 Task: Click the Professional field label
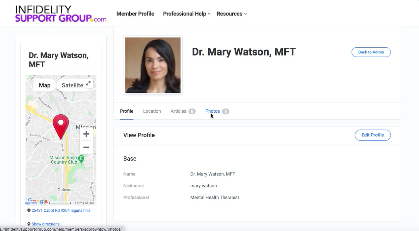coord(136,198)
